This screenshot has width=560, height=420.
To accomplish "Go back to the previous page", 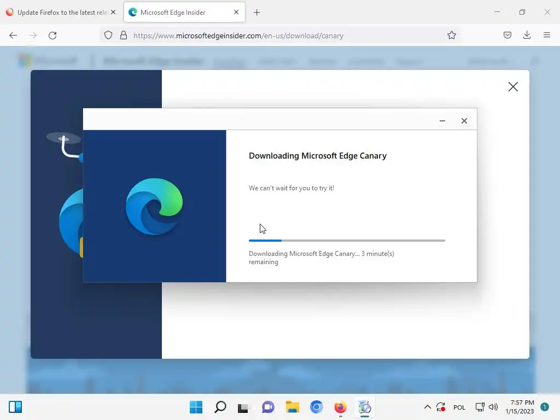I will coord(13,36).
